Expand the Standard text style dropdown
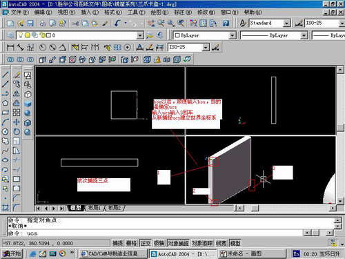 tap(286, 23)
